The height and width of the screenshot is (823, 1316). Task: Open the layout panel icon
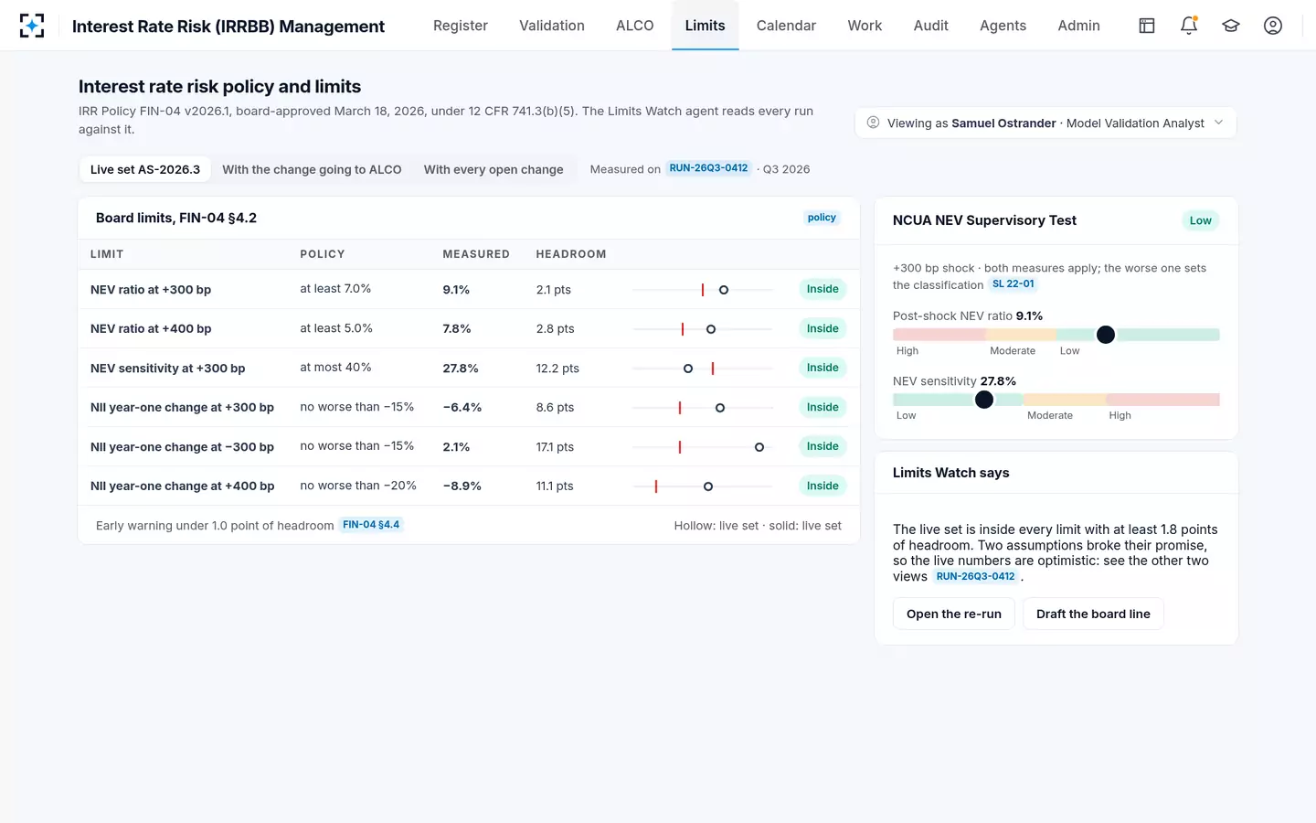point(1147,26)
